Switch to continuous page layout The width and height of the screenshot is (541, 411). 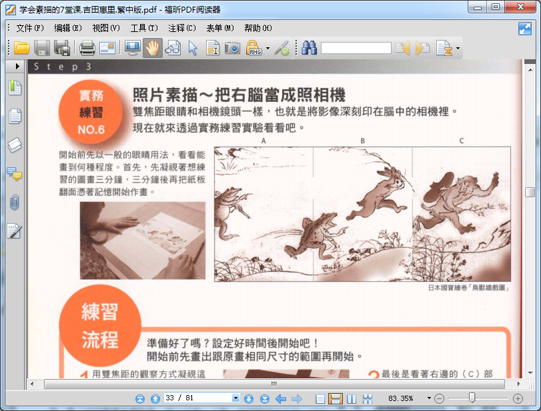pyautogui.click(x=336, y=399)
